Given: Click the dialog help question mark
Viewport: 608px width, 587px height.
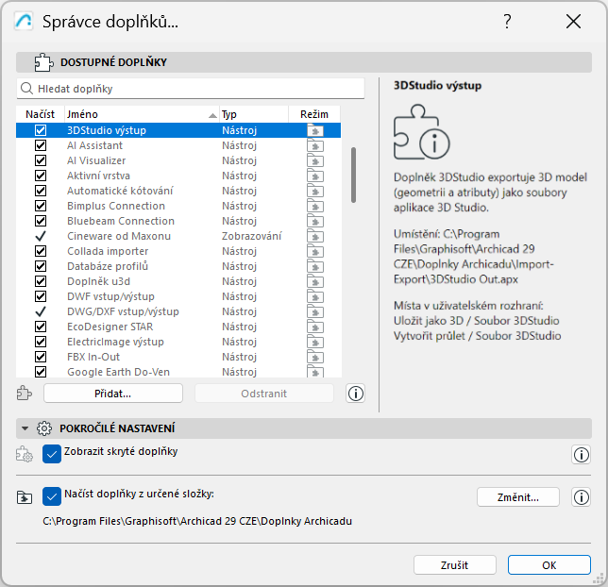Looking at the screenshot, I should (507, 22).
